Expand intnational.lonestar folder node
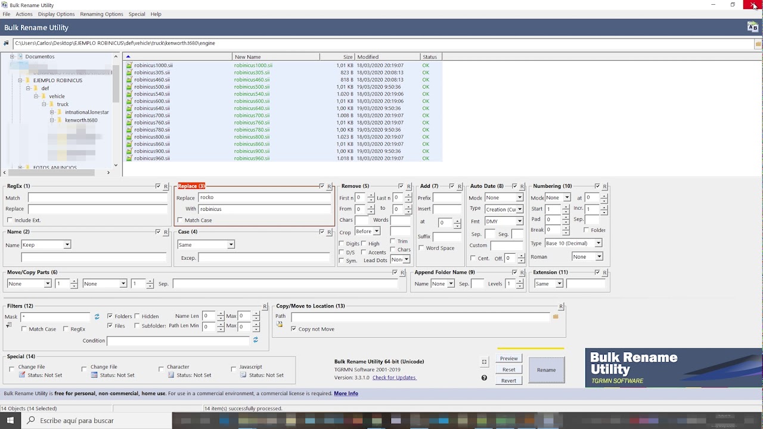The height and width of the screenshot is (429, 763). tap(52, 112)
